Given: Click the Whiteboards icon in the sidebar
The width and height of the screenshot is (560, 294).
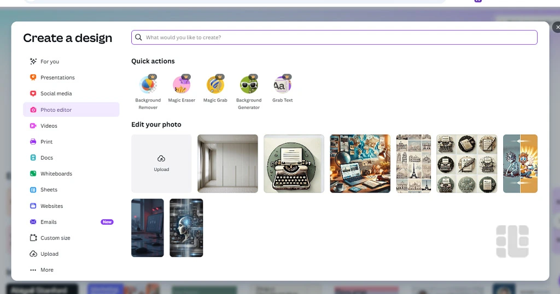Looking at the screenshot, I should pos(33,174).
